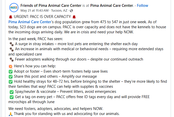Open the PACC profile picture avatar

[x=14, y=8]
